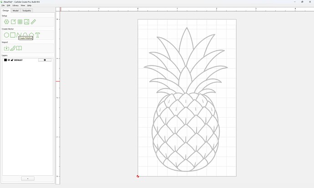Toggle lock on DEFAULT layer
The width and height of the screenshot is (314, 188).
[12, 60]
